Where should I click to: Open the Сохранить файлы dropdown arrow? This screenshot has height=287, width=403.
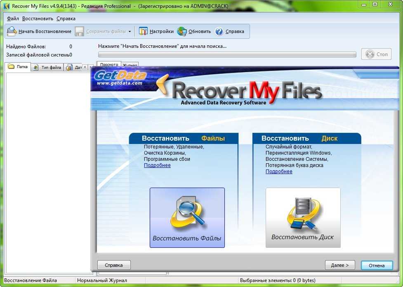tap(130, 32)
